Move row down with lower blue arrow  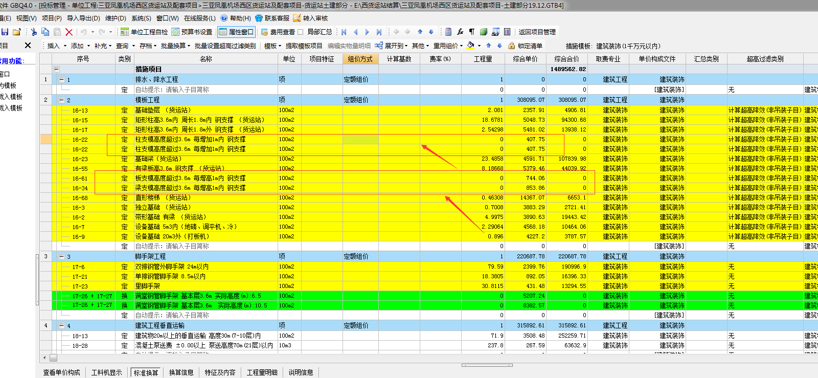pos(499,46)
